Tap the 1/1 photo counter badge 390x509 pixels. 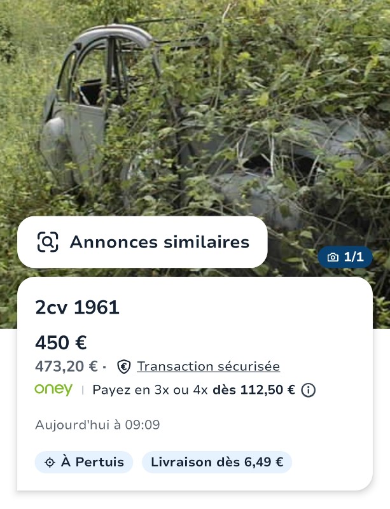pos(345,257)
